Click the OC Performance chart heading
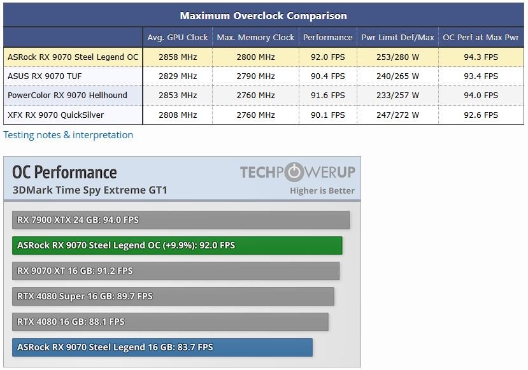 (65, 173)
